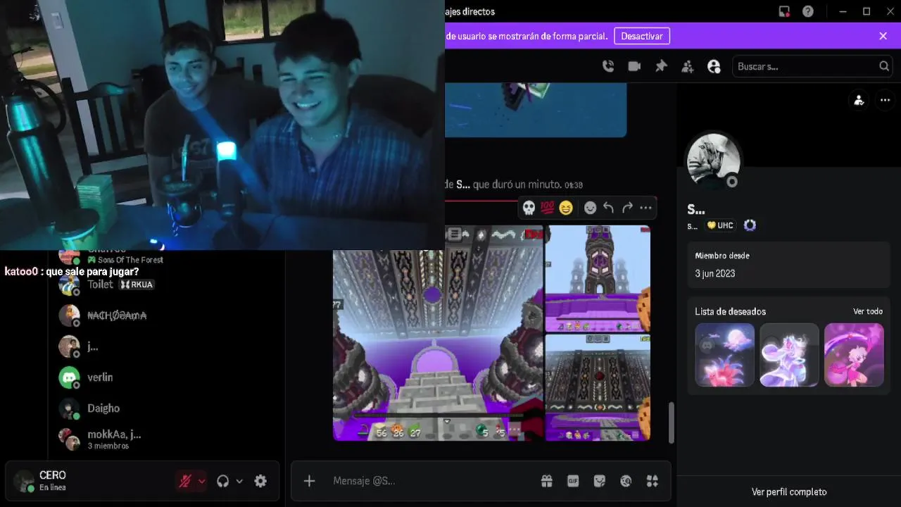The height and width of the screenshot is (507, 901).
Task: Open the three-dot menu in profile panel
Action: (885, 100)
